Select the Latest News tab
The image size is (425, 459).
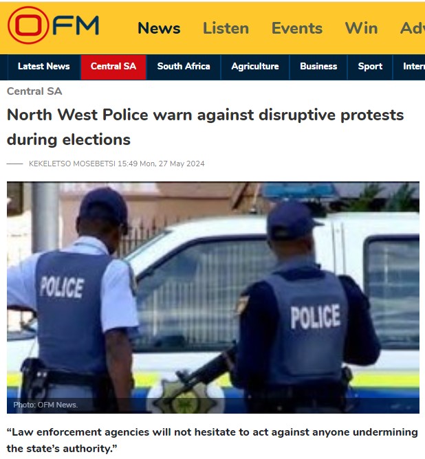[44, 67]
